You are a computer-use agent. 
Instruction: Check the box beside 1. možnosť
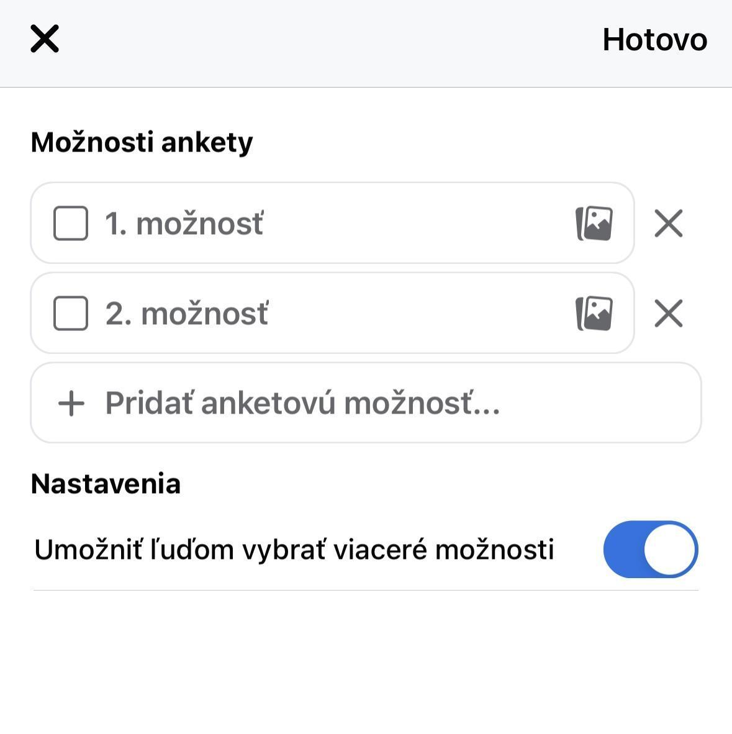pos(71,224)
